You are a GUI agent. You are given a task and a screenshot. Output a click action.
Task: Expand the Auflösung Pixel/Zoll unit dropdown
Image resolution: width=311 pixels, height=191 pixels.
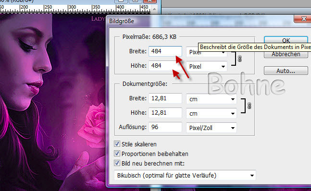[211, 128]
